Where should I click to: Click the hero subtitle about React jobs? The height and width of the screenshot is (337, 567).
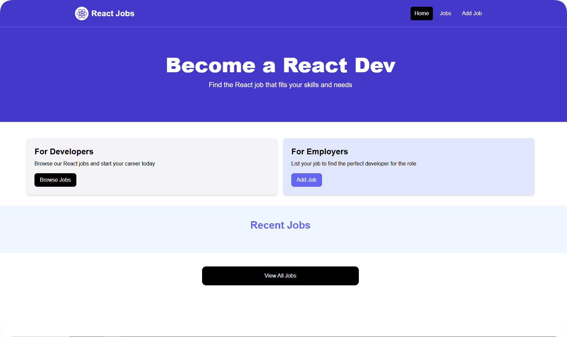click(280, 85)
